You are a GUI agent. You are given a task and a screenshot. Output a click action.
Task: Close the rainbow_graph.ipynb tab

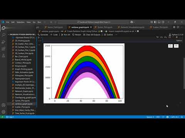[x=91, y=27]
